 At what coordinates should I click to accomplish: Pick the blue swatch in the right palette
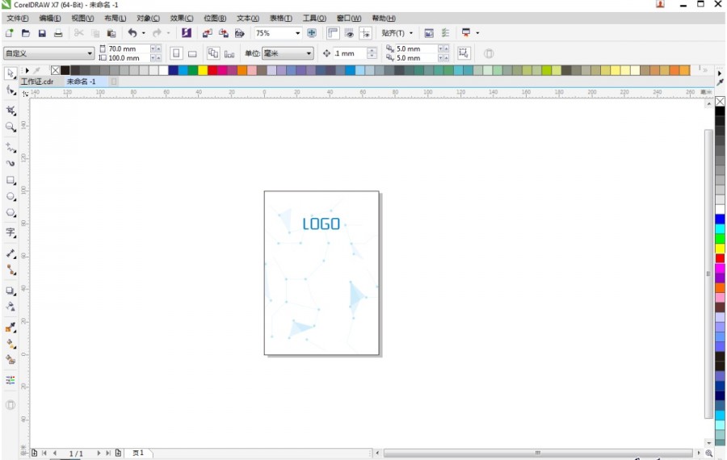(x=720, y=220)
